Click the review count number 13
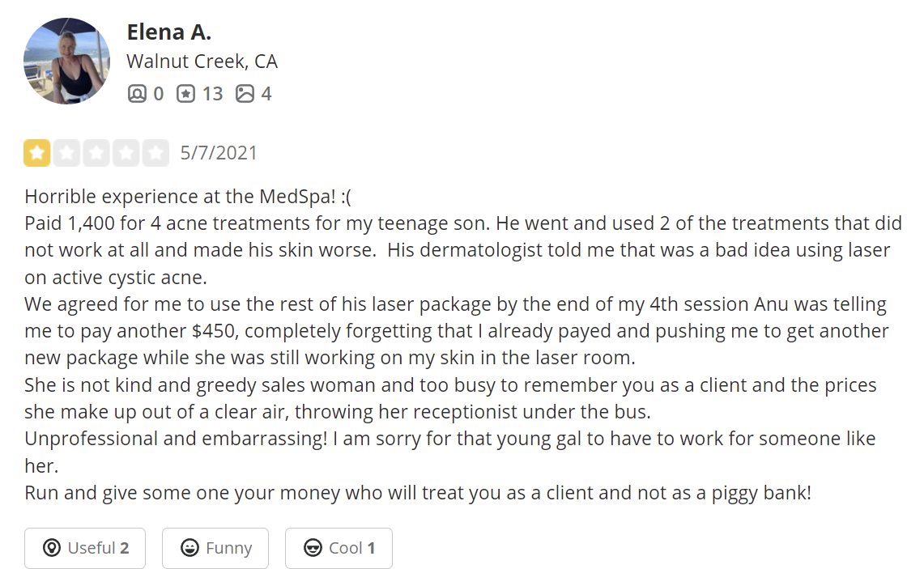Image resolution: width=907 pixels, height=569 pixels. 212,94
